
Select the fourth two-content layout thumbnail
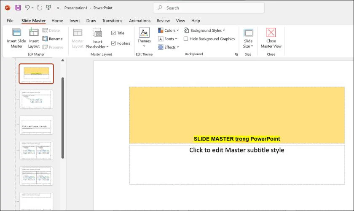click(36, 150)
